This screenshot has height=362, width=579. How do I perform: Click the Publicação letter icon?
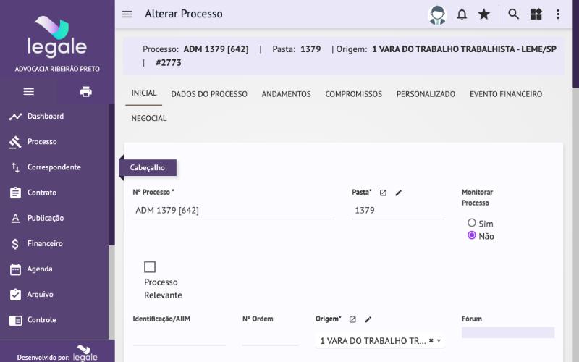pos(15,219)
